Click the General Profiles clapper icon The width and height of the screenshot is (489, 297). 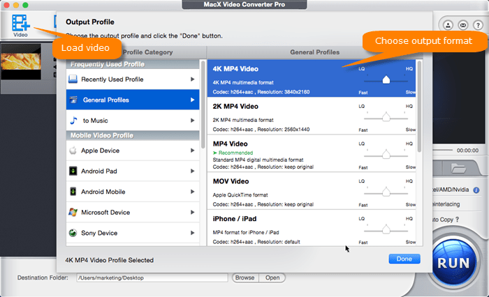tap(73, 100)
